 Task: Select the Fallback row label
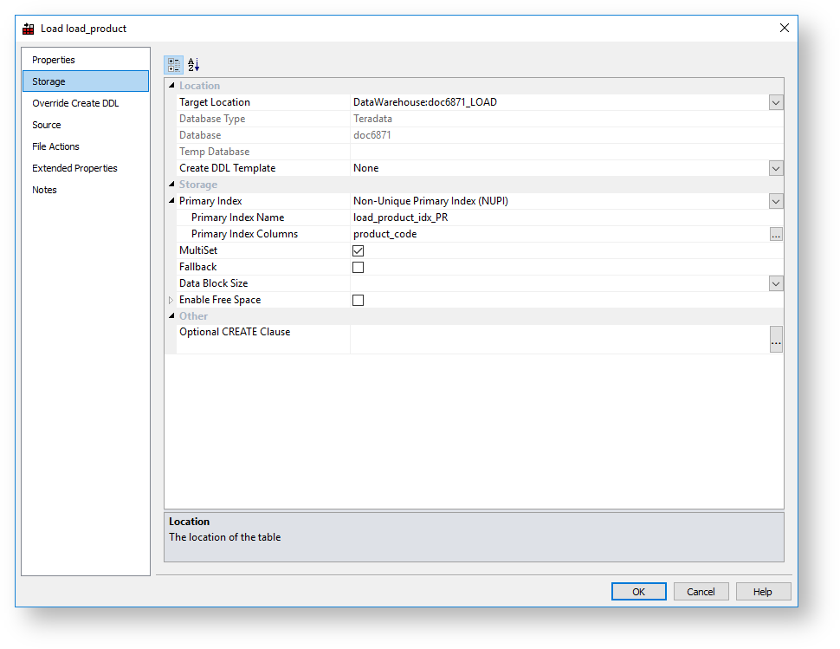pyautogui.click(x=197, y=267)
